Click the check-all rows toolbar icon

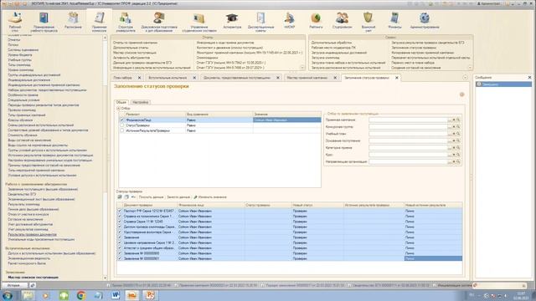tap(120, 197)
